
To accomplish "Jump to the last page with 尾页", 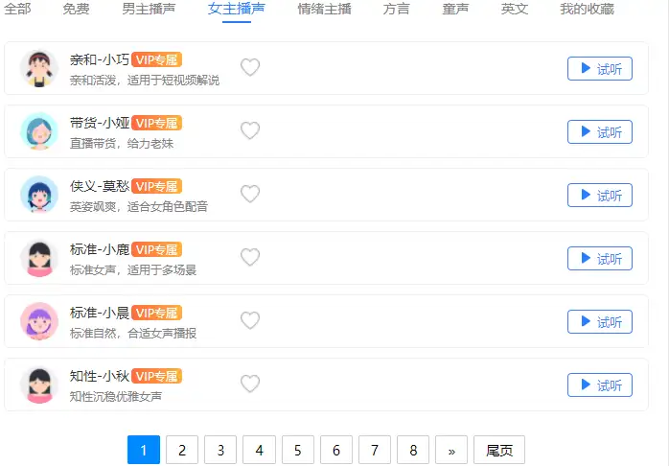I will coord(499,450).
